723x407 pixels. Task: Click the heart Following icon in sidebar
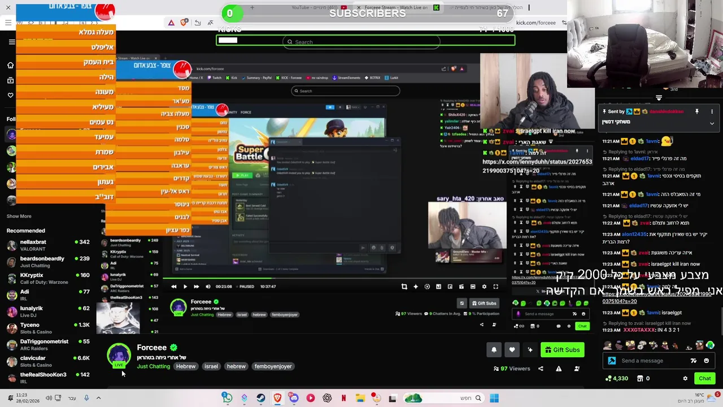click(x=10, y=95)
